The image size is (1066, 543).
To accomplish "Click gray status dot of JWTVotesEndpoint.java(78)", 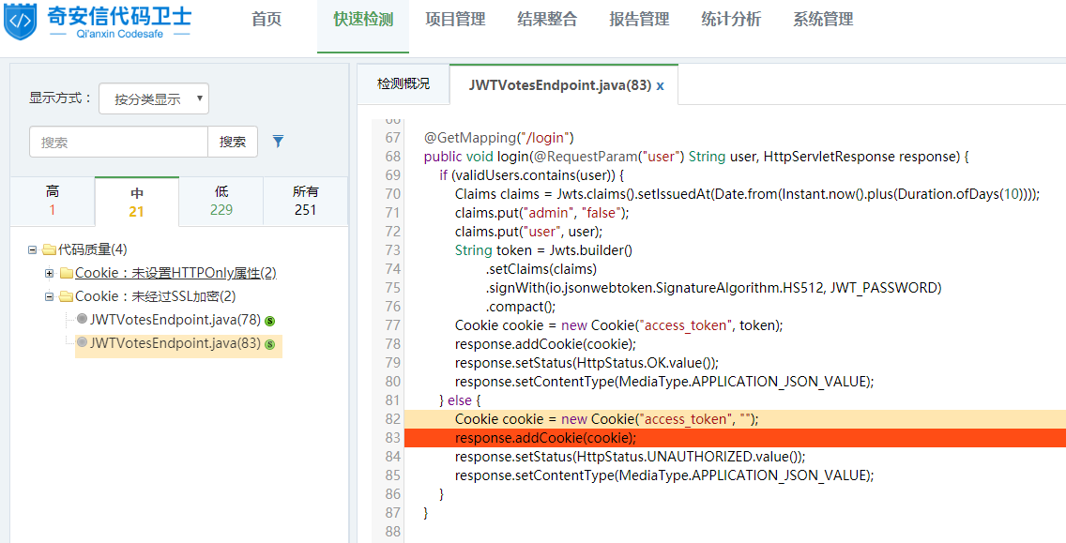I will point(82,320).
